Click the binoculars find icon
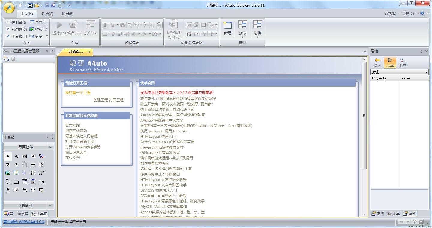This screenshot has height=228, width=432. tap(155, 34)
